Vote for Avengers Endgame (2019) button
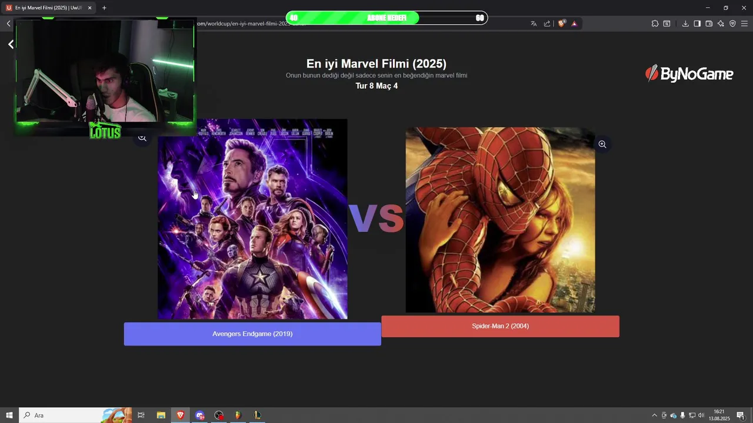This screenshot has width=753, height=423. pos(252,334)
